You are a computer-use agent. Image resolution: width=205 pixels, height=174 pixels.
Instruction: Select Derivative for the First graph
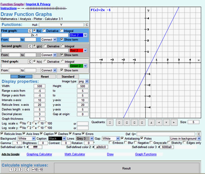tap(44, 30)
